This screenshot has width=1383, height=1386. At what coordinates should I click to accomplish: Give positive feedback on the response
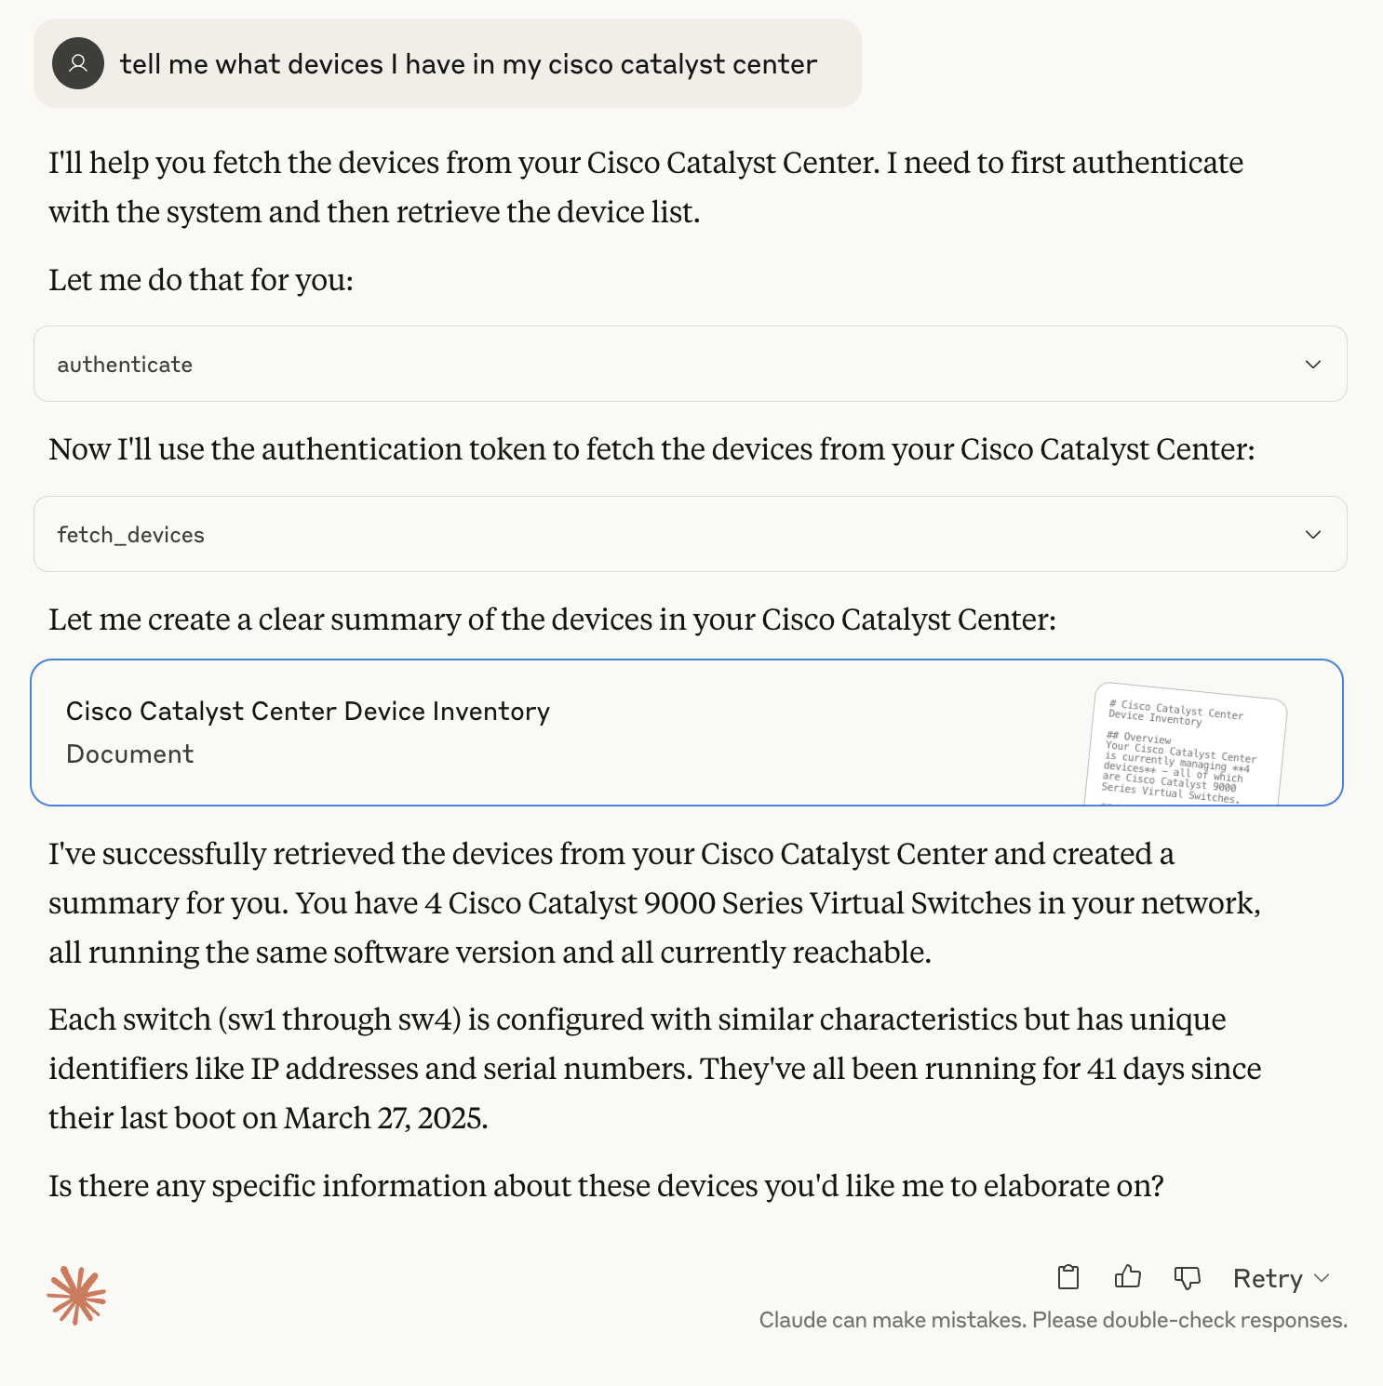point(1127,1278)
